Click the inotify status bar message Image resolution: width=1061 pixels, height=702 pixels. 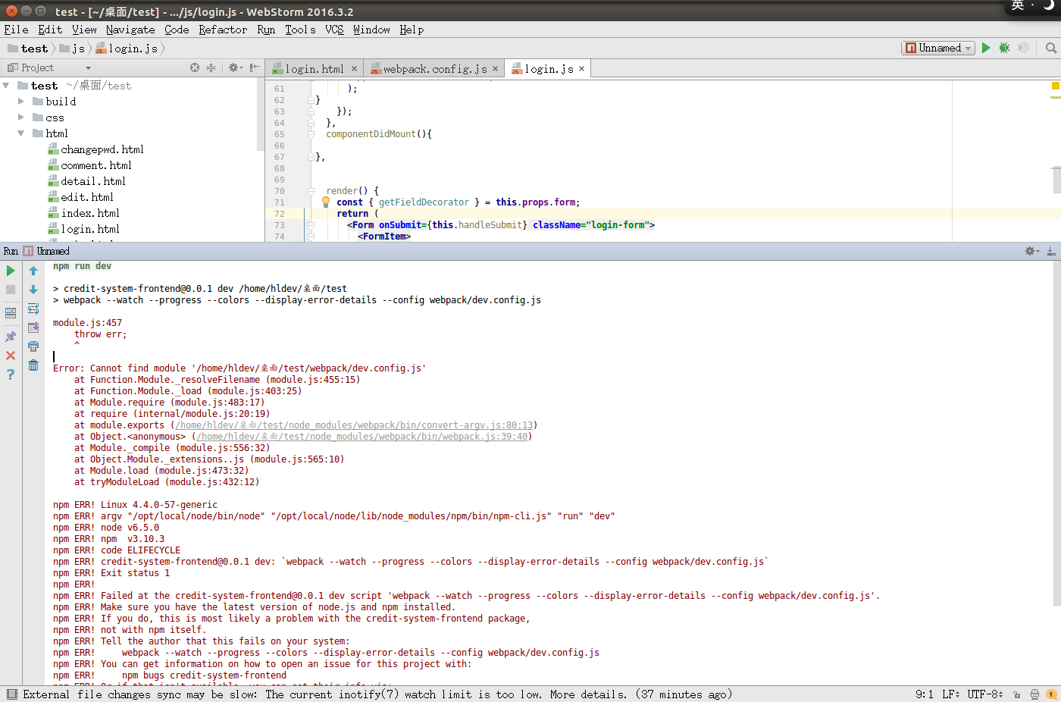point(377,694)
